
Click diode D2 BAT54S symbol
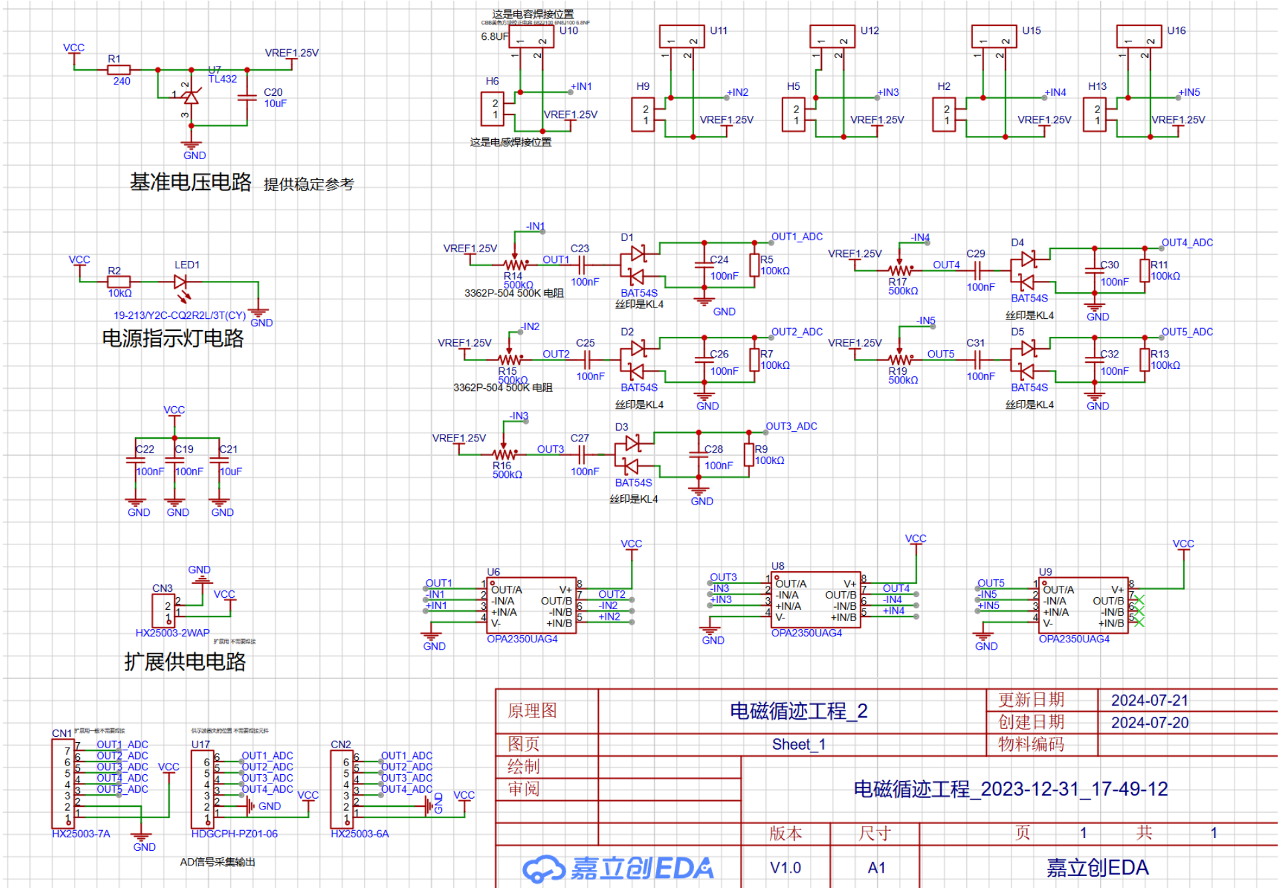(x=636, y=360)
